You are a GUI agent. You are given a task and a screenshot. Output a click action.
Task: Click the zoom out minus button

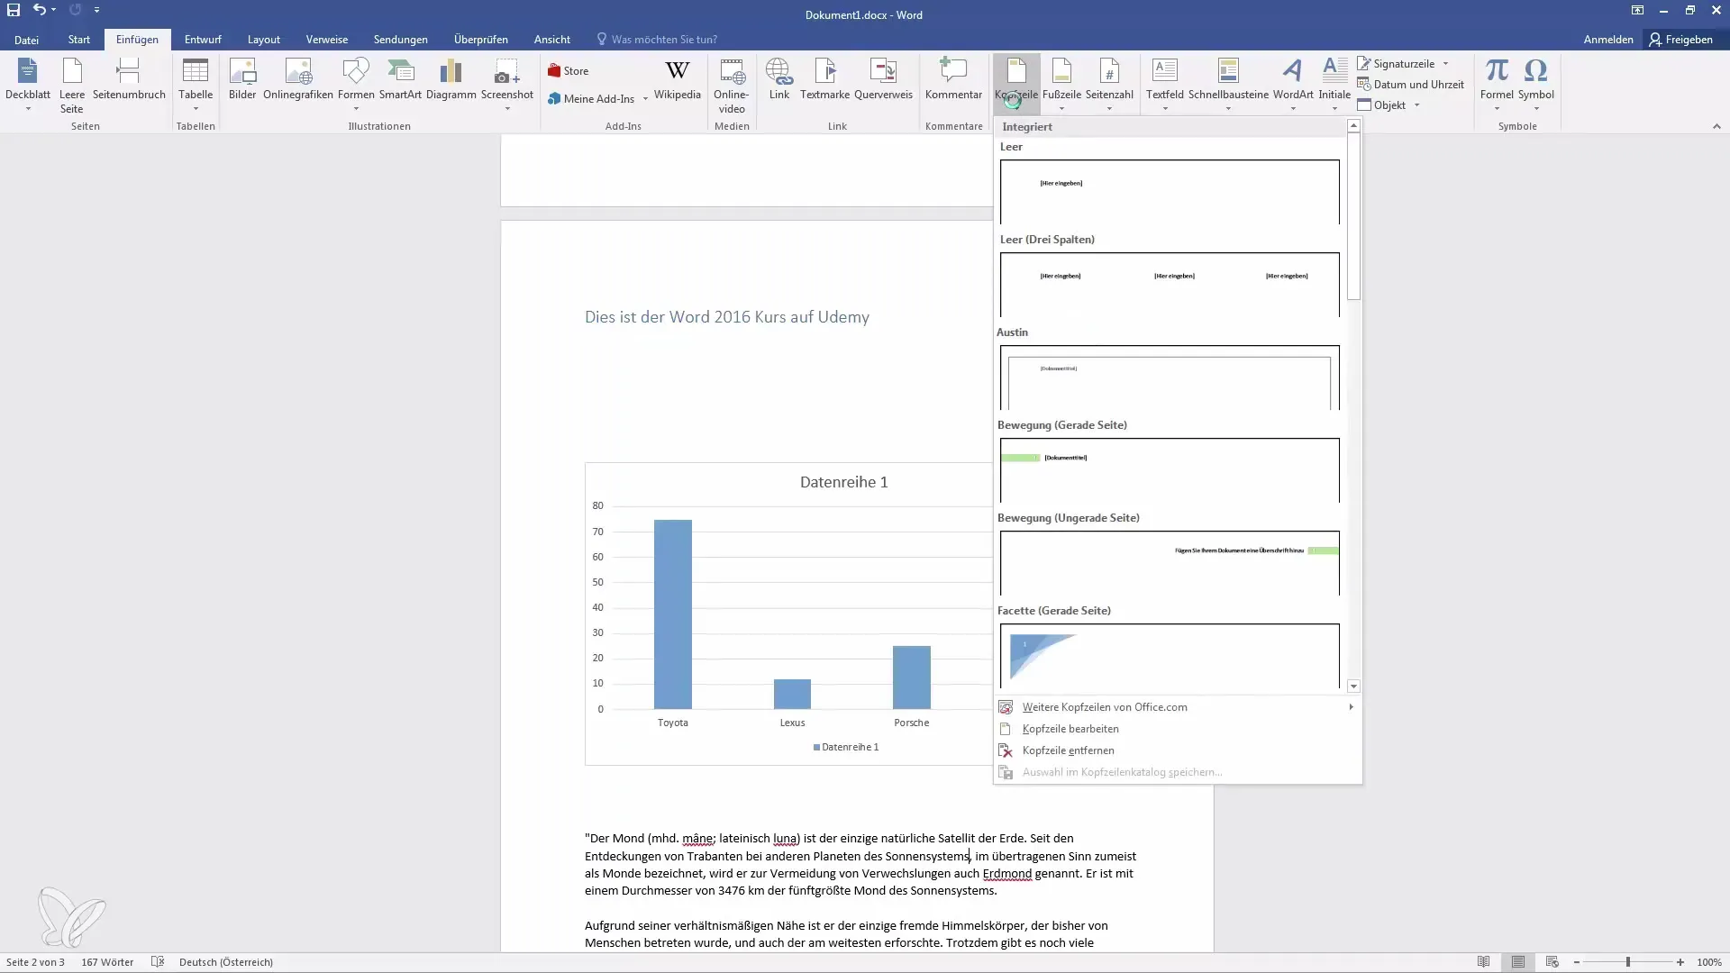click(x=1576, y=962)
